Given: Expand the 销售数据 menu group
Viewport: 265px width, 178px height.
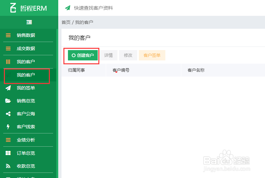Looking at the screenshot, I should [28, 35].
